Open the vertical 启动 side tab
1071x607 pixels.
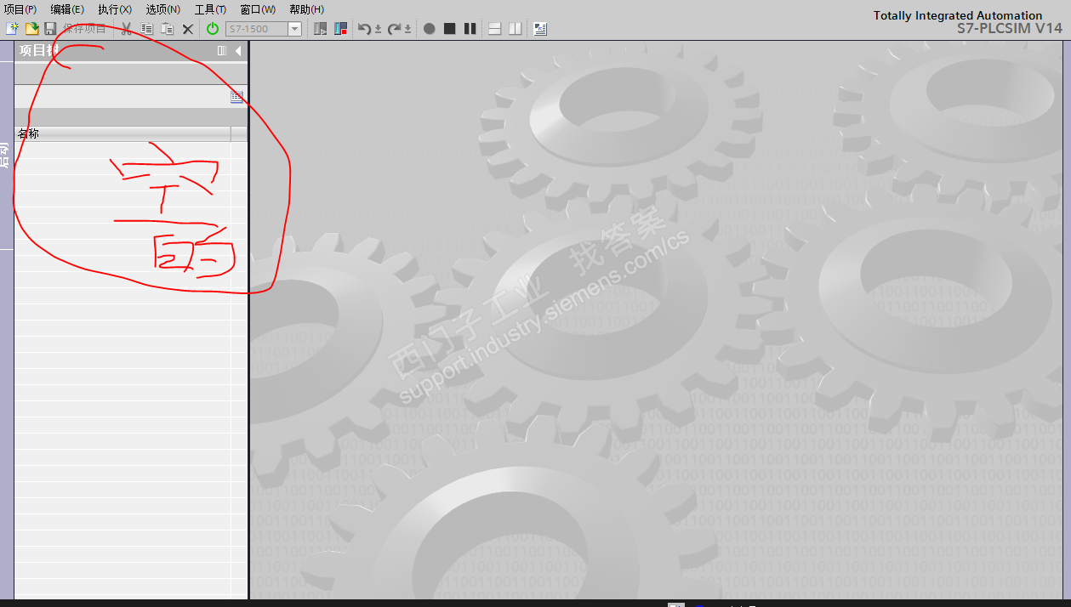(x=6, y=155)
